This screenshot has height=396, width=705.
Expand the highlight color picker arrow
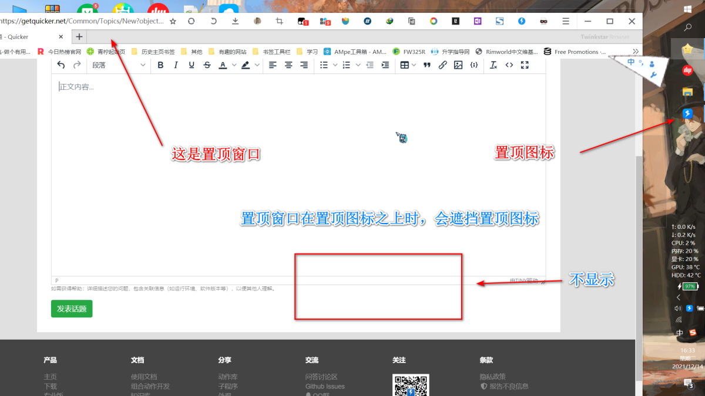pos(257,65)
